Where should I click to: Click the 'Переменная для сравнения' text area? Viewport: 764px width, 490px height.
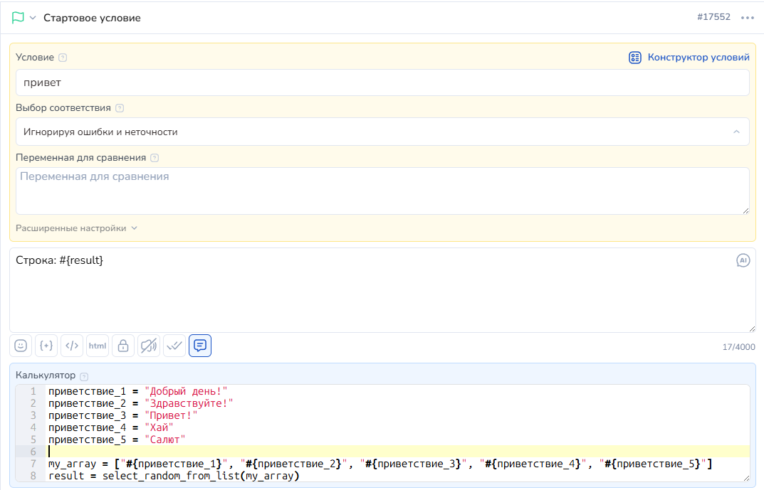point(382,191)
